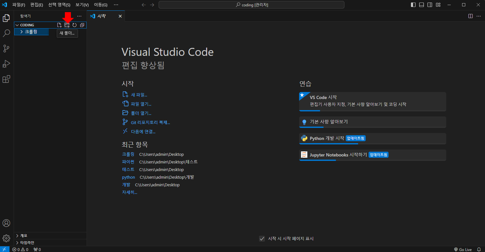
Task: Click the 탐색기 panel title
Action: [25, 16]
